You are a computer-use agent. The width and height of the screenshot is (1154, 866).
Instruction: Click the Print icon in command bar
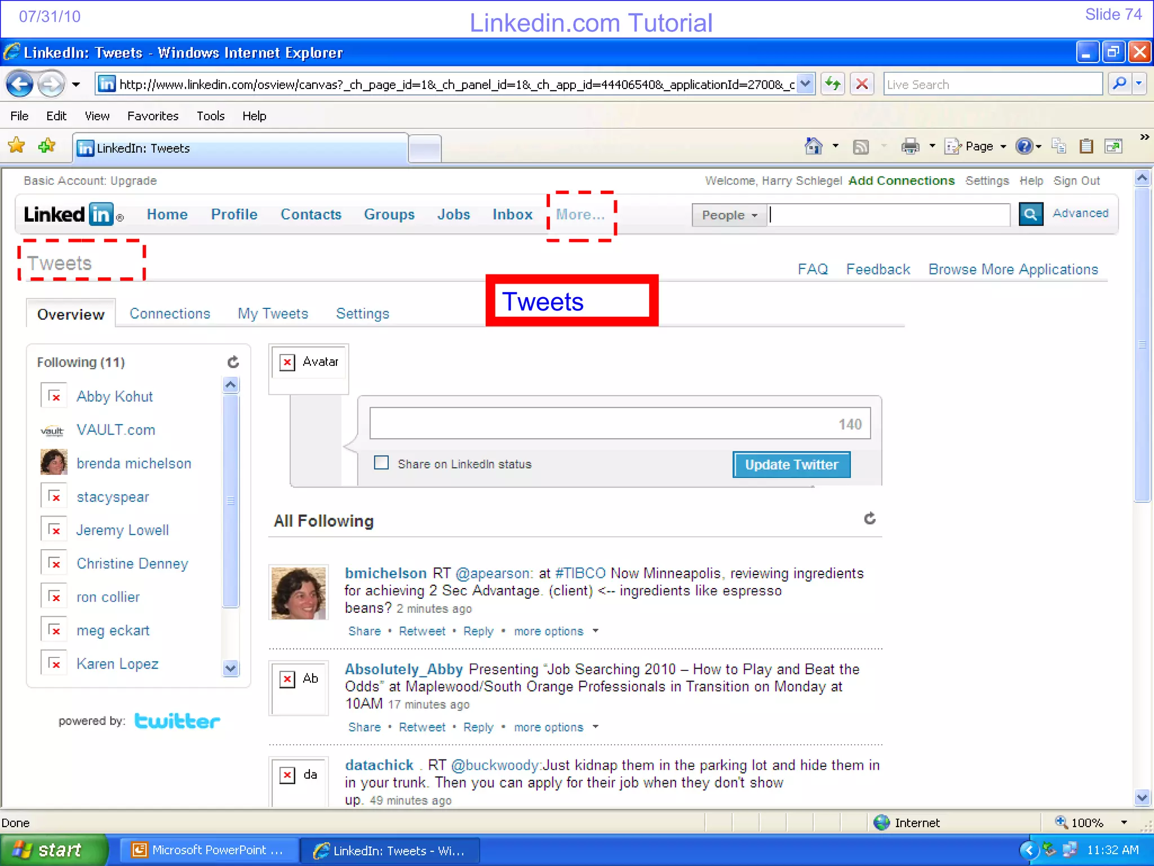pos(909,147)
